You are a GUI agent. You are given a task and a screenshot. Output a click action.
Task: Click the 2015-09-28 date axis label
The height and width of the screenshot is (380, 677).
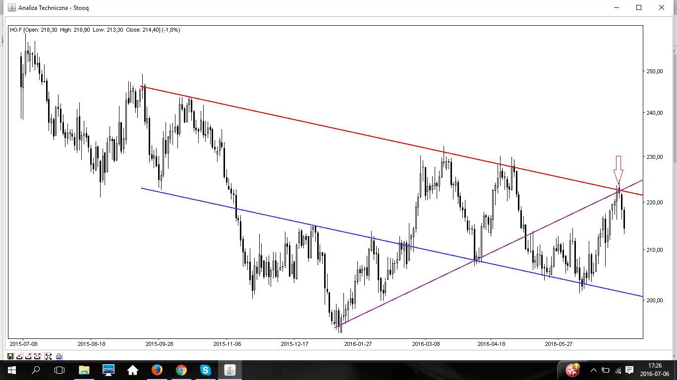[x=159, y=343]
